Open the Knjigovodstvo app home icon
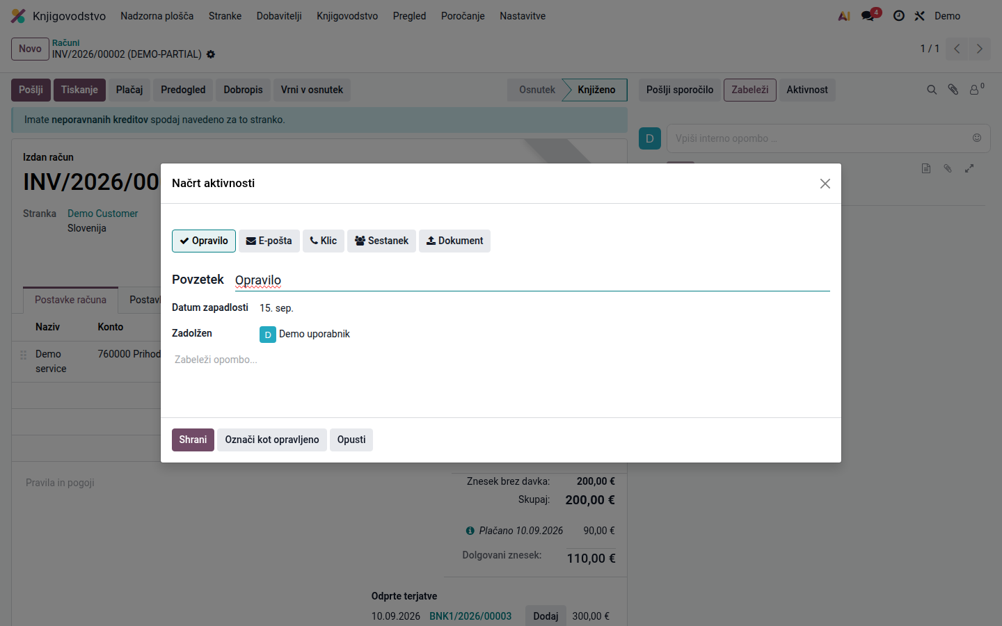 coord(18,16)
